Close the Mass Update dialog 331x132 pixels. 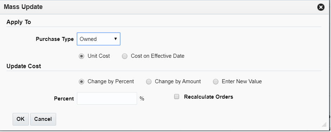pyautogui.click(x=321, y=8)
